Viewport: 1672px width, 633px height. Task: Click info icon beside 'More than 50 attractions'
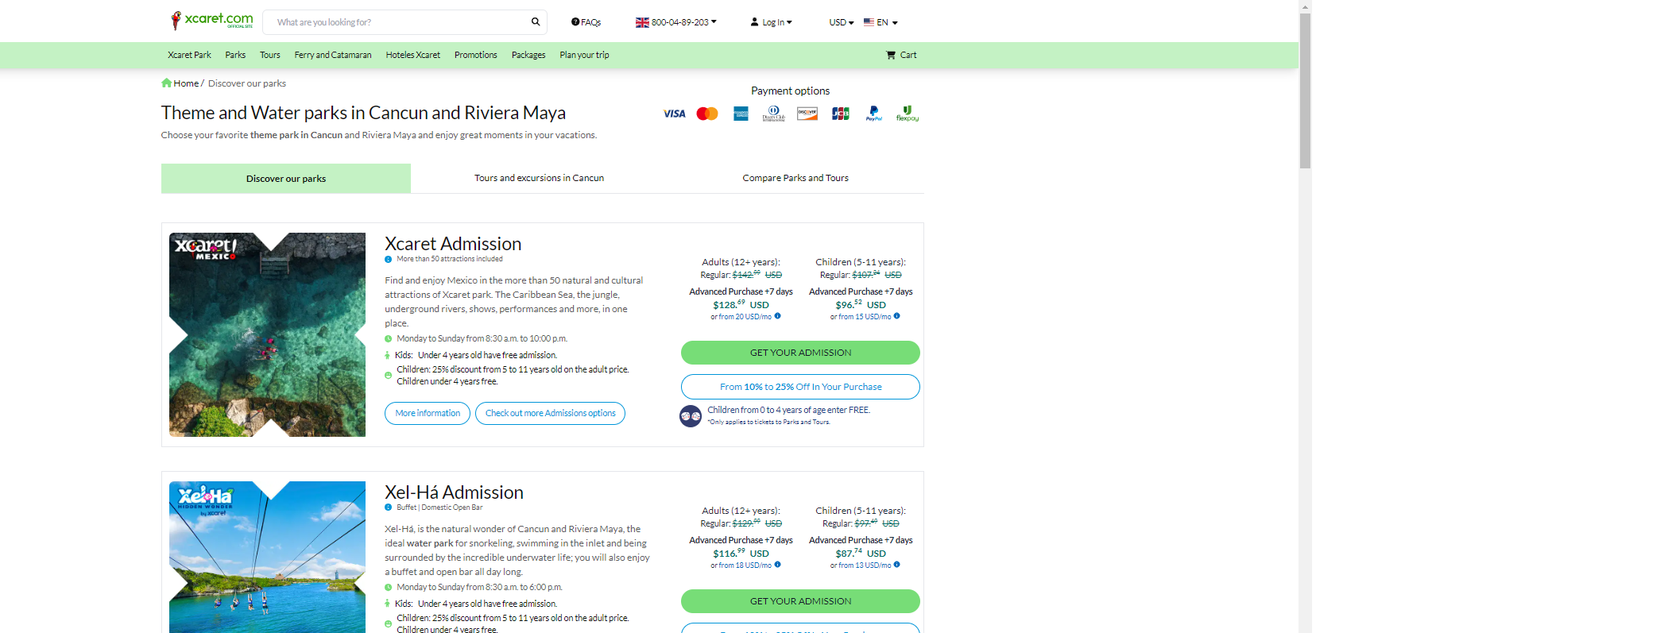pos(389,259)
